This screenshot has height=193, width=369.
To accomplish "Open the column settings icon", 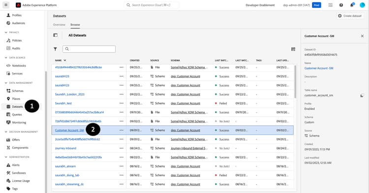I will [293, 49].
